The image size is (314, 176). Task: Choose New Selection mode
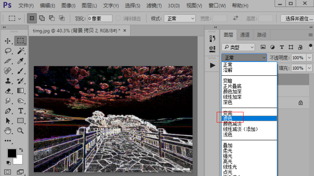(x=32, y=18)
